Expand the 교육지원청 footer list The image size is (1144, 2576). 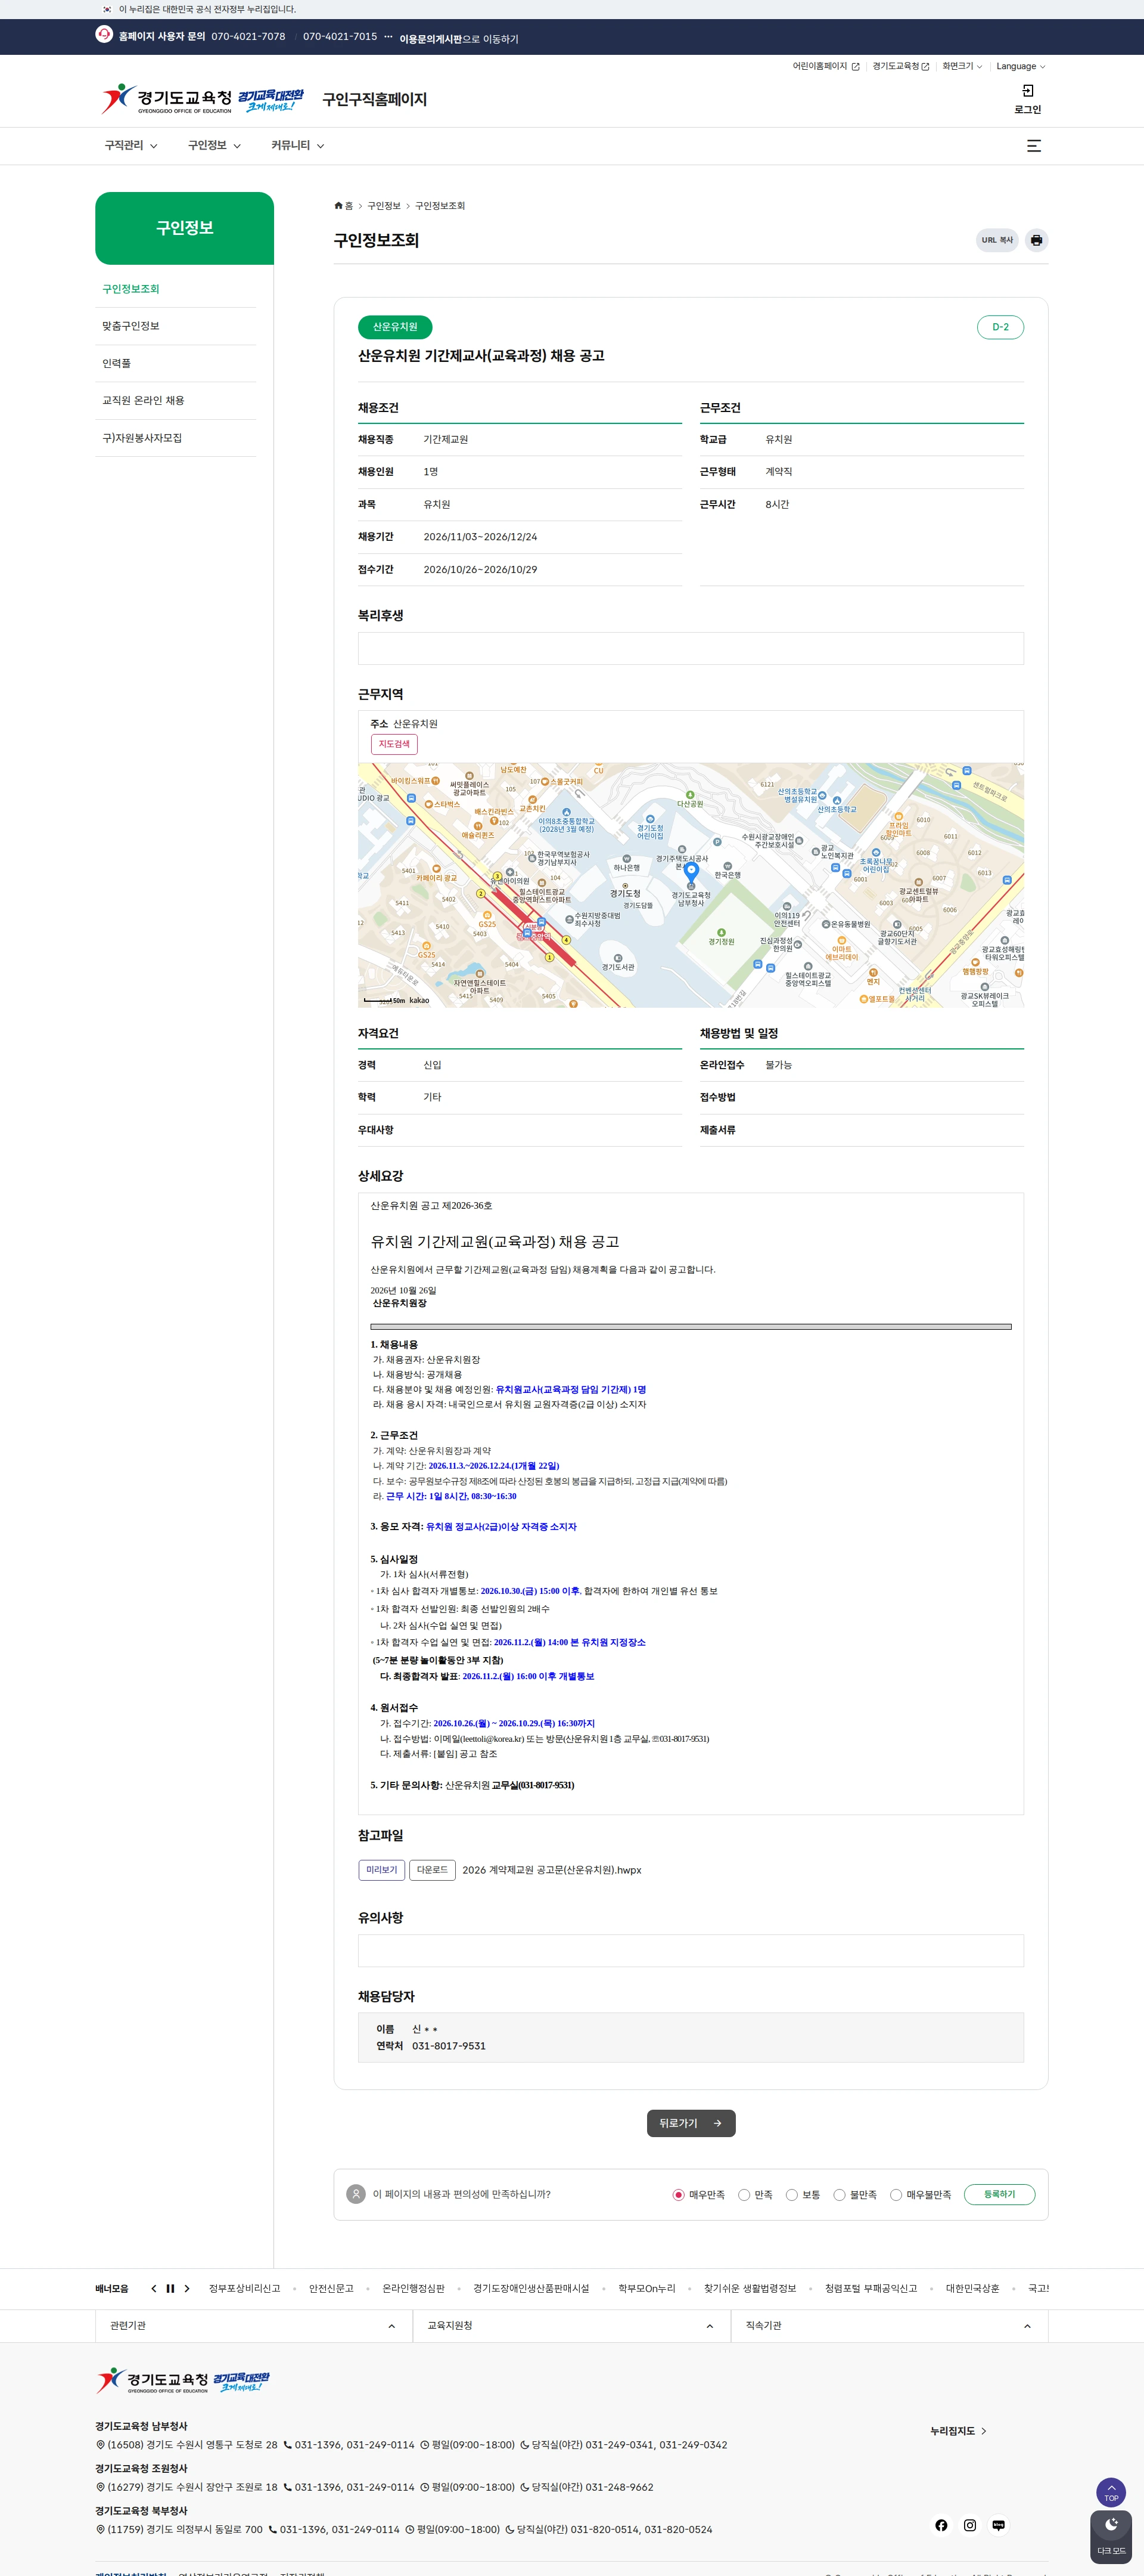tap(571, 2326)
